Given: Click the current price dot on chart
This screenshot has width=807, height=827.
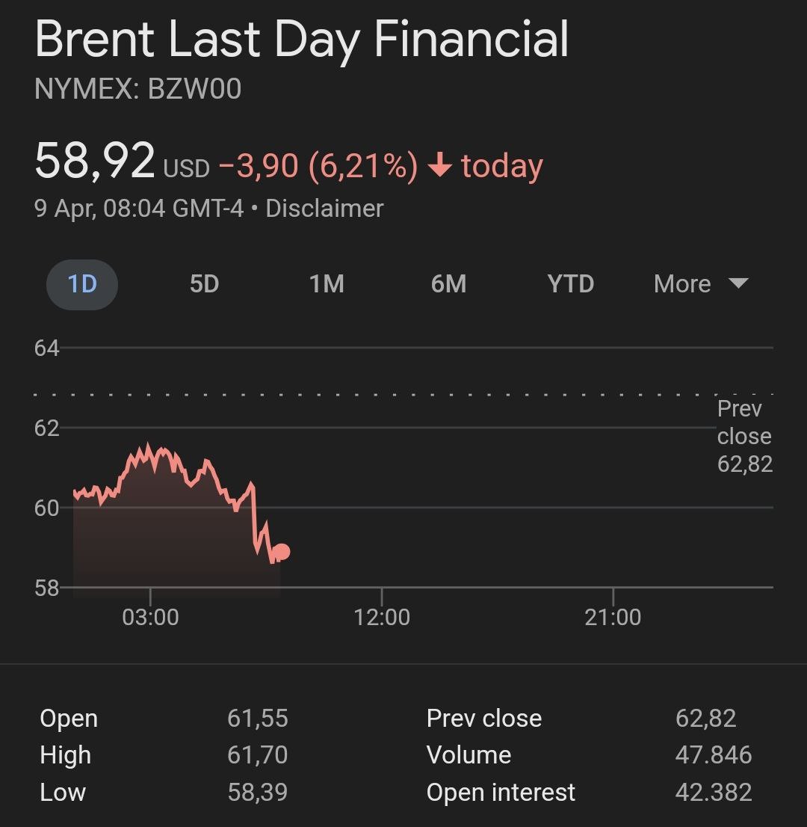Looking at the screenshot, I should coord(282,553).
